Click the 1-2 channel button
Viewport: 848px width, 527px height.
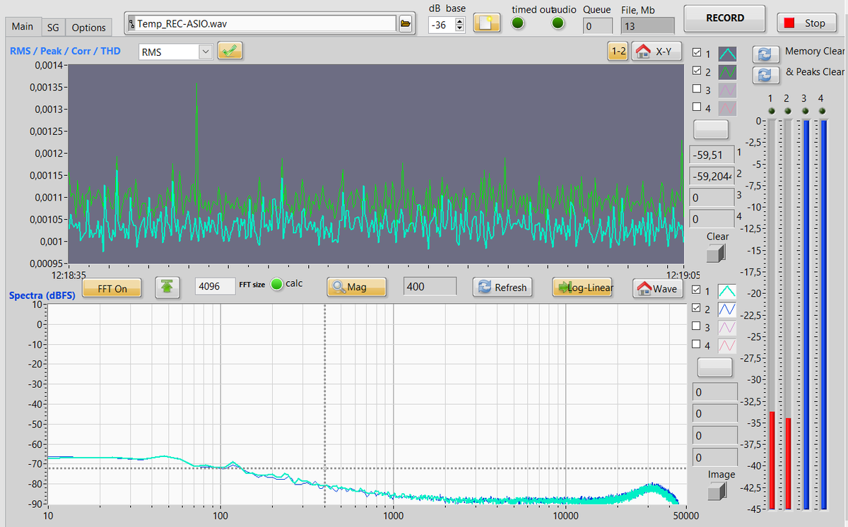[x=618, y=51]
